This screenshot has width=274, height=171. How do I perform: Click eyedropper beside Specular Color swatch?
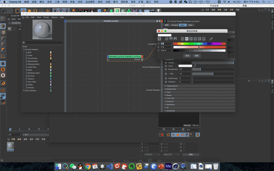(195, 66)
